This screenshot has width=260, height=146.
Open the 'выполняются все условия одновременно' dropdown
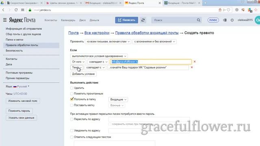click(99, 56)
